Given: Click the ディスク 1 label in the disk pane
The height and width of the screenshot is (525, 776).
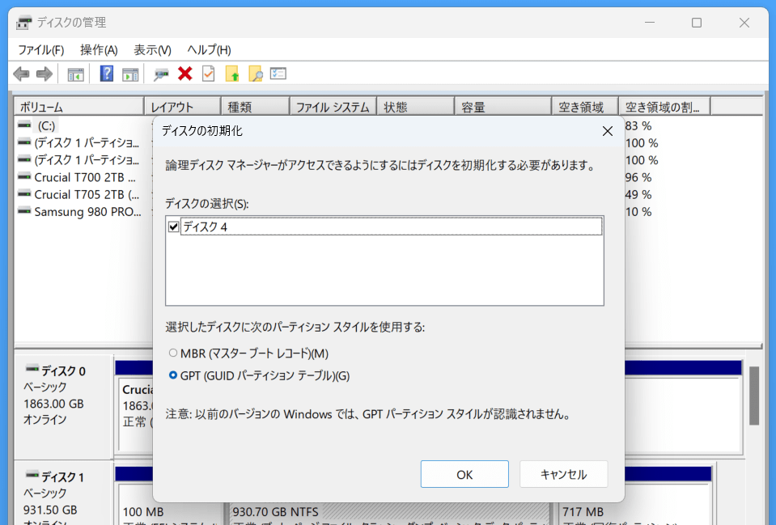Looking at the screenshot, I should (x=62, y=477).
